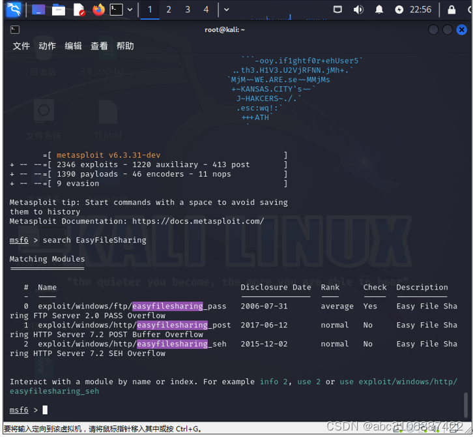Select exploit/windows/ftp/easyfilesharing_pass module name
This screenshot has height=437, width=473.
pos(132,307)
